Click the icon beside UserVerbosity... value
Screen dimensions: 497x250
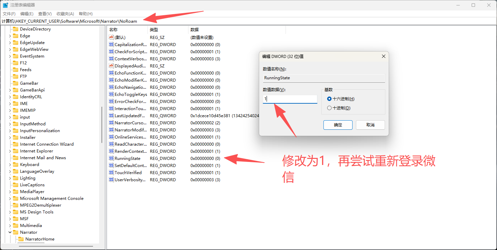click(111, 180)
